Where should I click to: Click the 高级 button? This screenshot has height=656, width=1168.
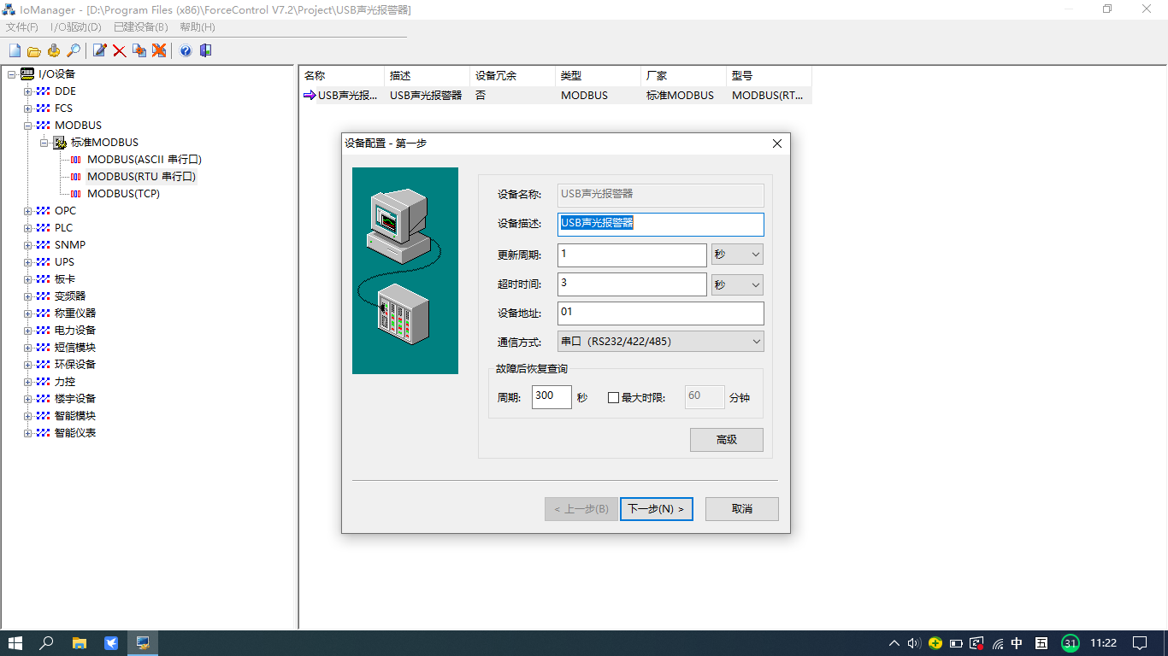726,440
